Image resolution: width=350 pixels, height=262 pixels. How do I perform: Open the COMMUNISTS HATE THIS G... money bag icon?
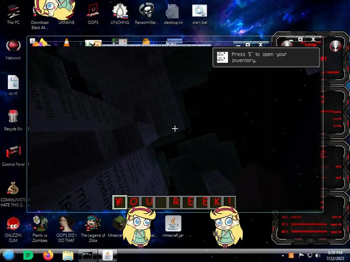click(x=13, y=194)
